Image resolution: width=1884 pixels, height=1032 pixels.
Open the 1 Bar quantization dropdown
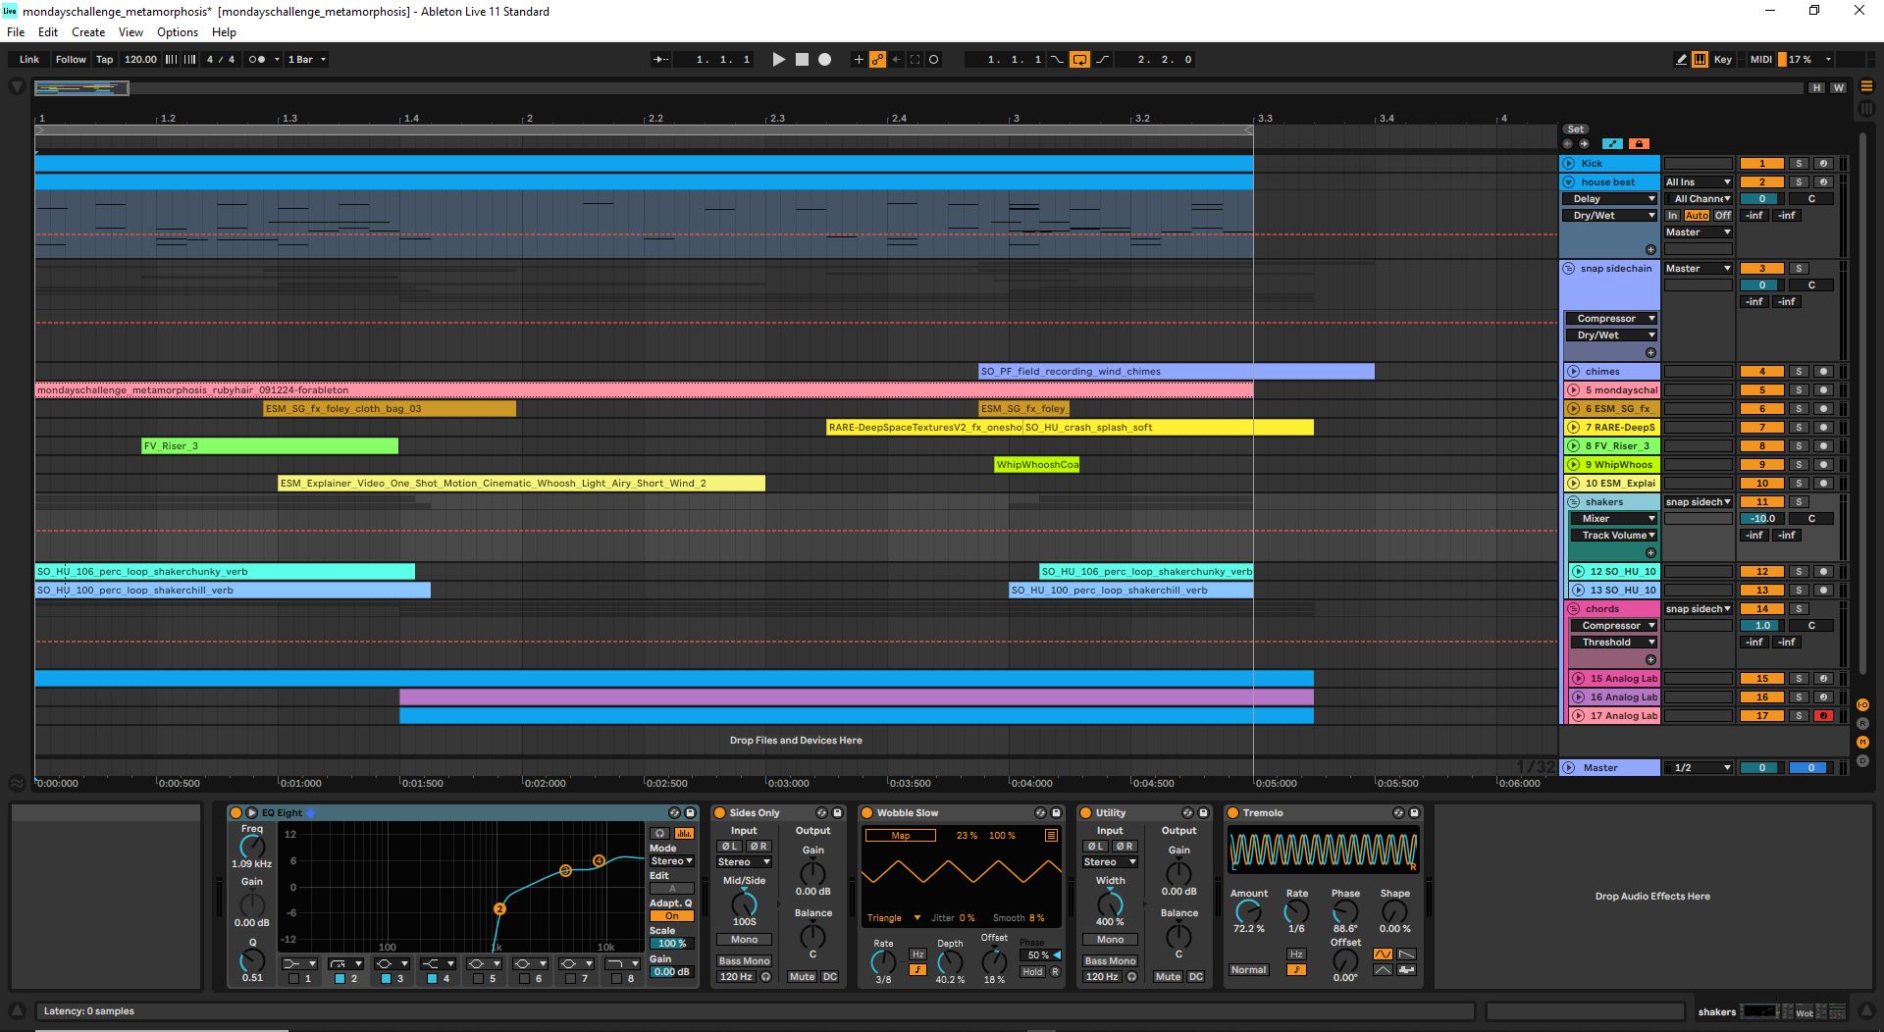coord(306,60)
